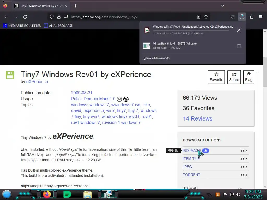Screen dimensions: 267x200
Task: Open the green notes app taskbar icon
Action: point(67,194)
